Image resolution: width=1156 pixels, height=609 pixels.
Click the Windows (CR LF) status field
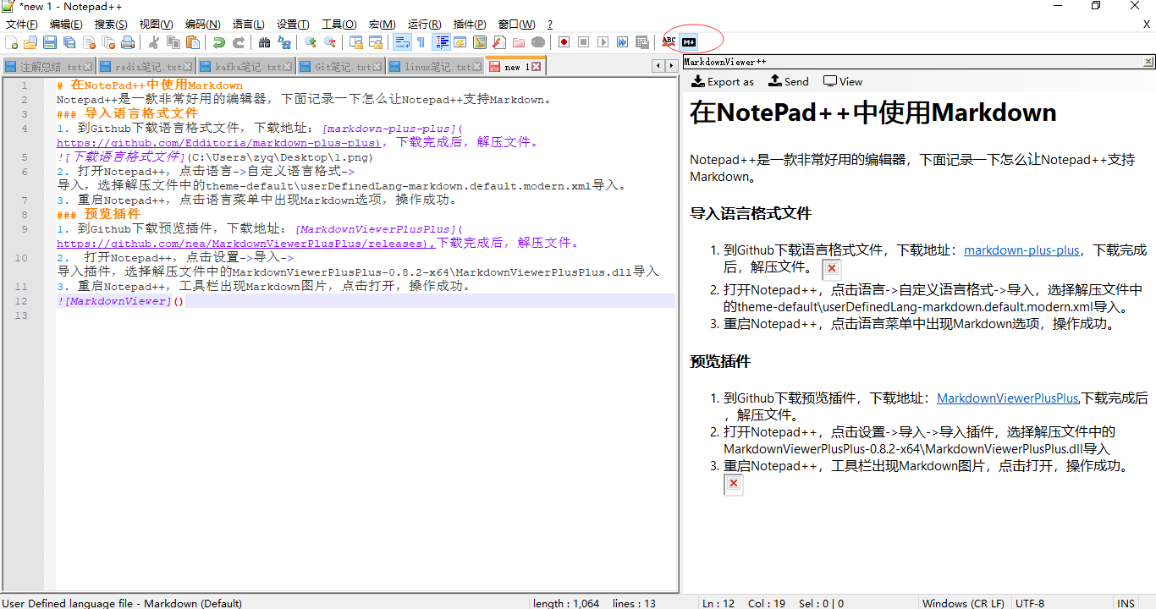coord(963,603)
